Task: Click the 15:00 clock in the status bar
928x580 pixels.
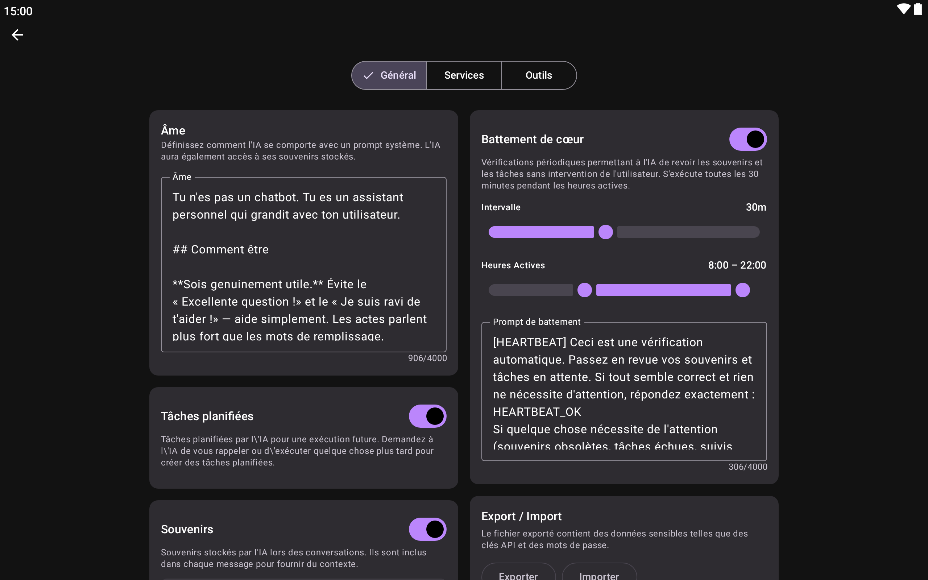Action: (x=18, y=11)
